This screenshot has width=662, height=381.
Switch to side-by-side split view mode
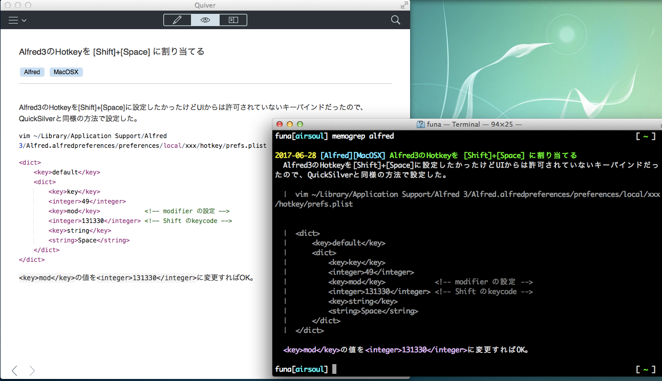tap(233, 20)
